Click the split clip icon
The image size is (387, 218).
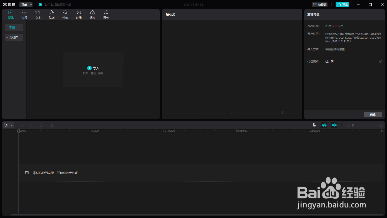click(41, 125)
